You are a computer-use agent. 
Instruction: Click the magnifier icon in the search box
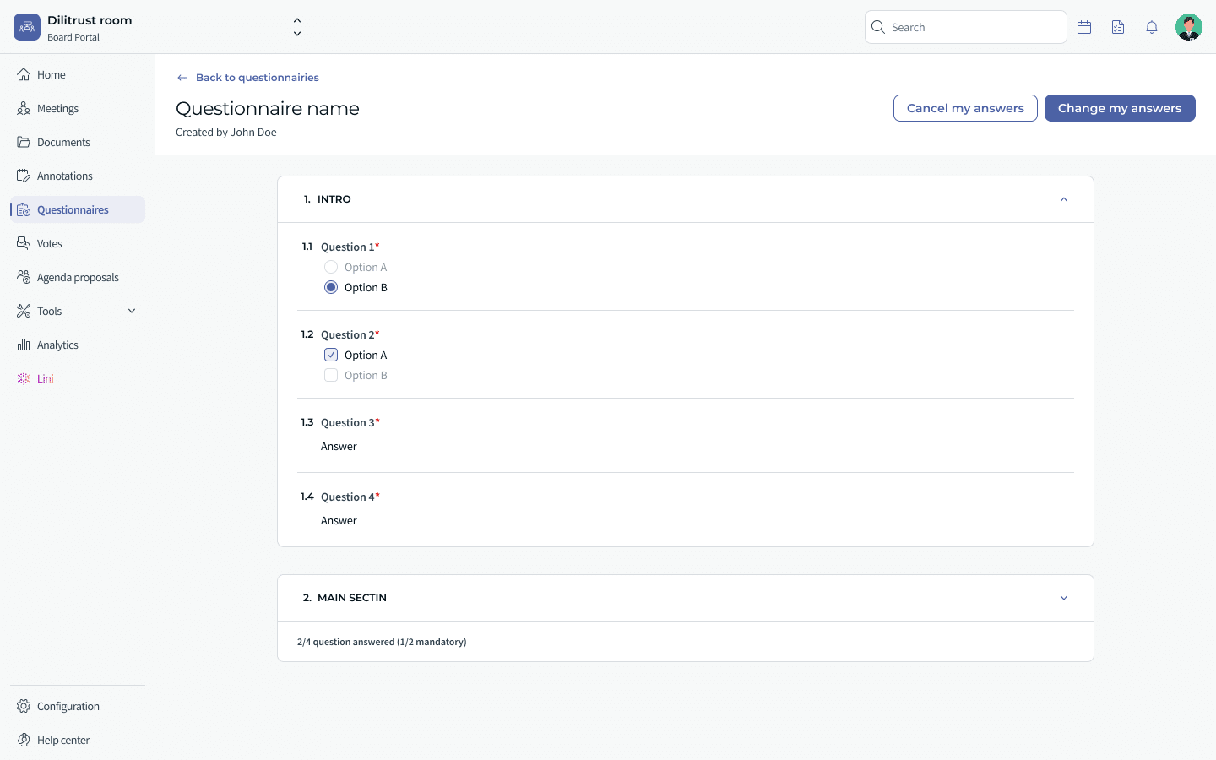[x=878, y=27]
